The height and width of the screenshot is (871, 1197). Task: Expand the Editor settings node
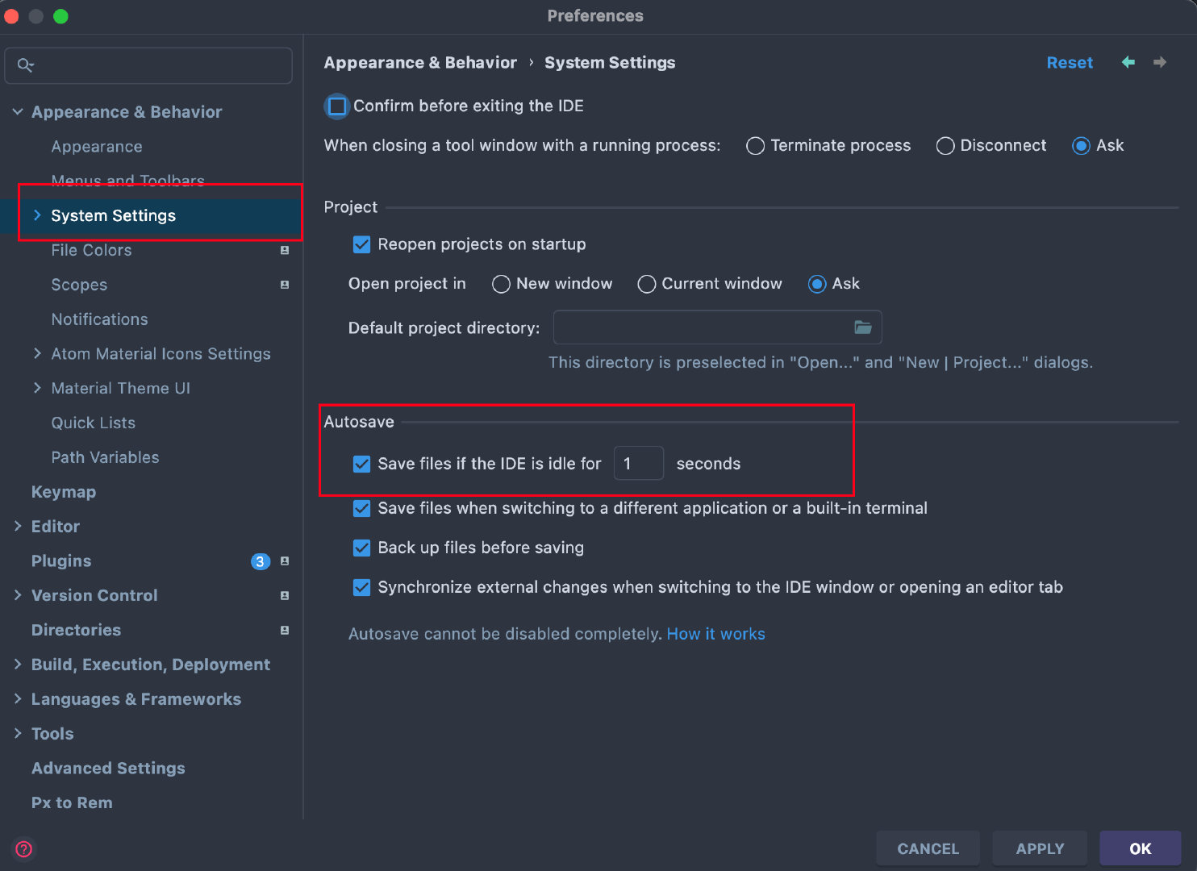(x=18, y=526)
